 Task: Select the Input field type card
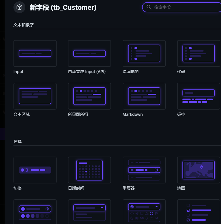[x=35, y=53]
